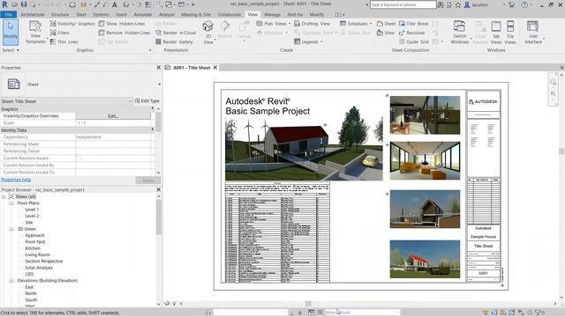Select the Site floor plan
The image size is (565, 317).
(x=29, y=222)
